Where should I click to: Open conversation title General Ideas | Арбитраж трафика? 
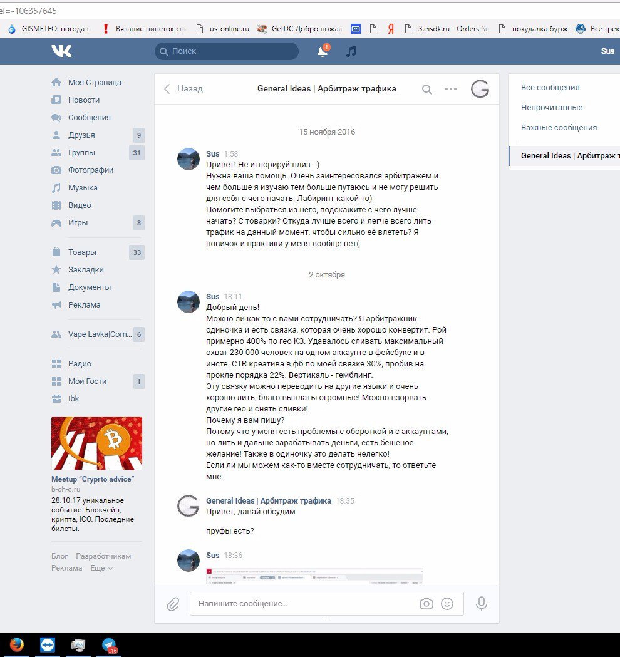click(327, 88)
